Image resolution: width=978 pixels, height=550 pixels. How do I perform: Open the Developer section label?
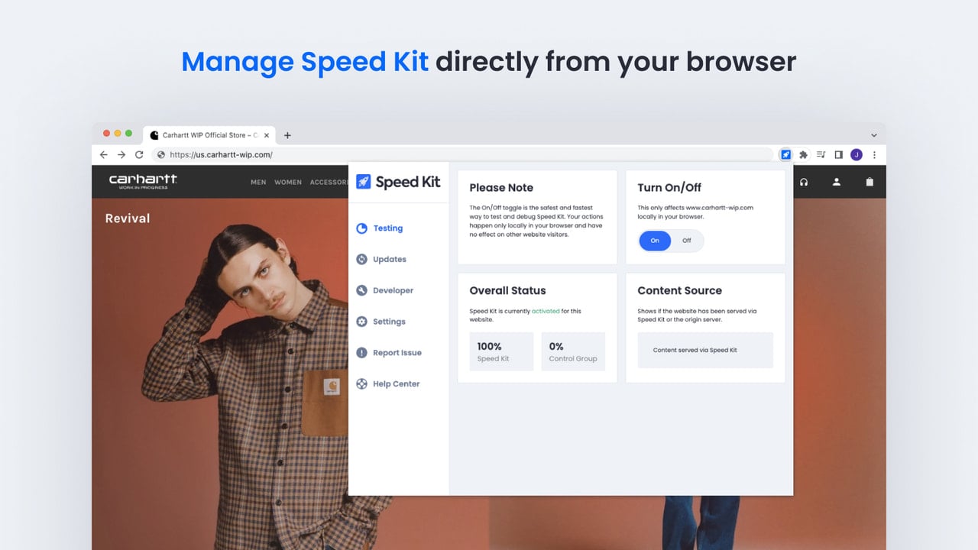click(x=393, y=290)
